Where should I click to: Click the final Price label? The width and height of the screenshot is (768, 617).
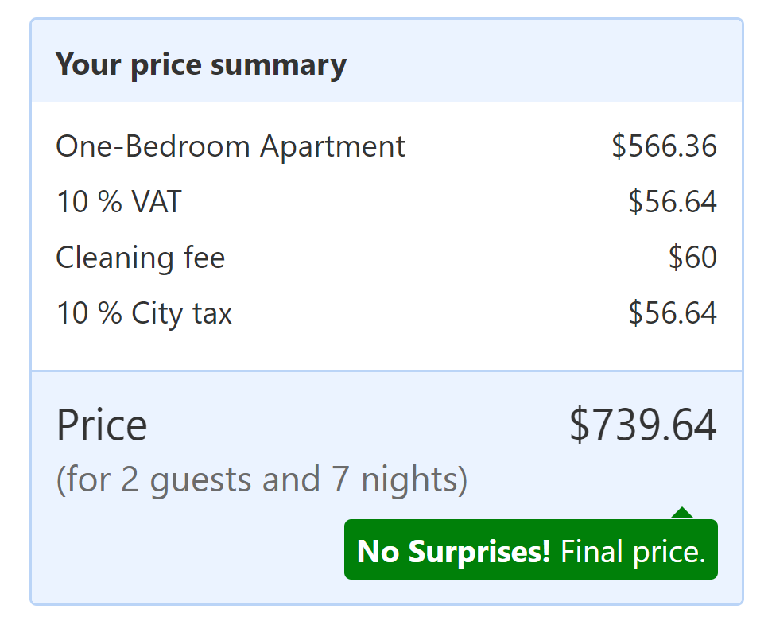pyautogui.click(x=101, y=424)
